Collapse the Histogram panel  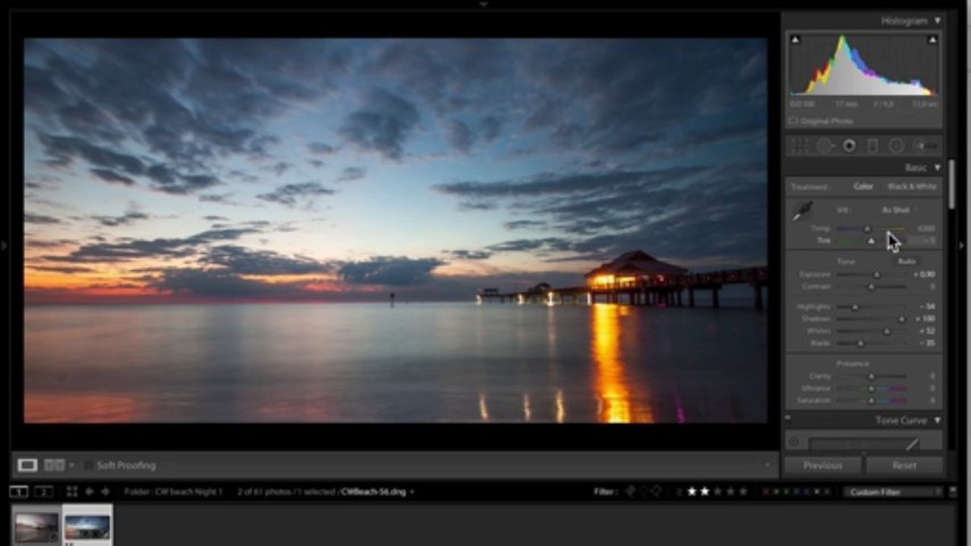point(938,20)
